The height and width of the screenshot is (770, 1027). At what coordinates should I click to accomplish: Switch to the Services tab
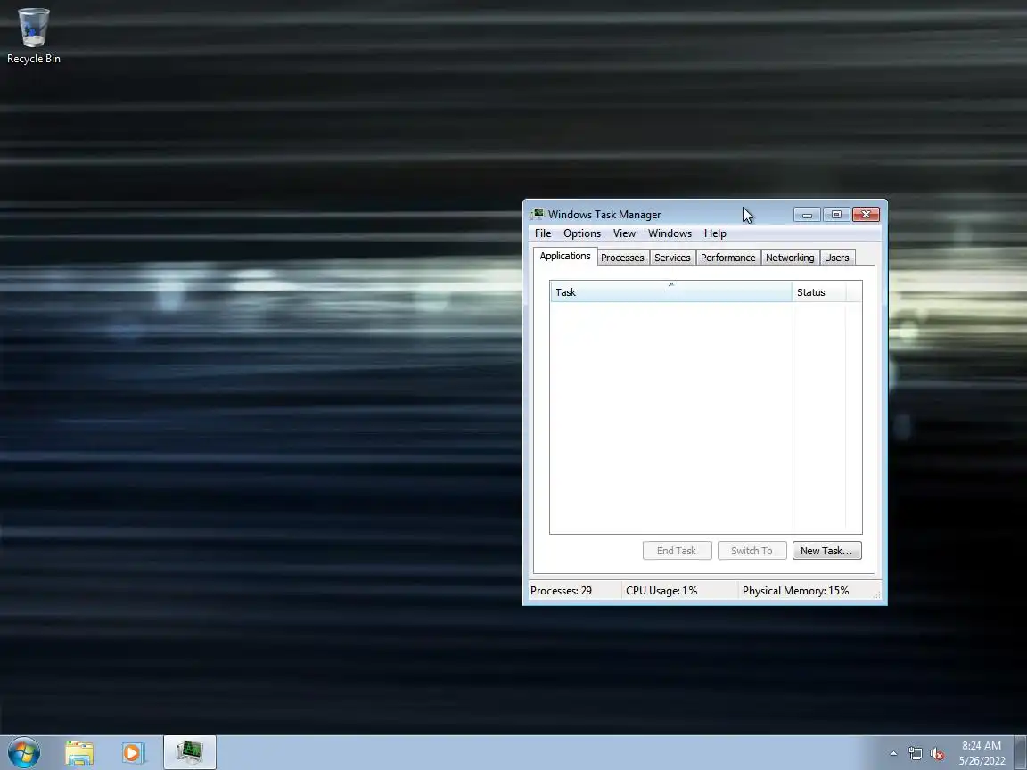click(673, 258)
